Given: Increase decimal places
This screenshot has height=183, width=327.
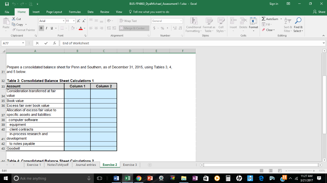Looking at the screenshot, I should tap(175, 28).
